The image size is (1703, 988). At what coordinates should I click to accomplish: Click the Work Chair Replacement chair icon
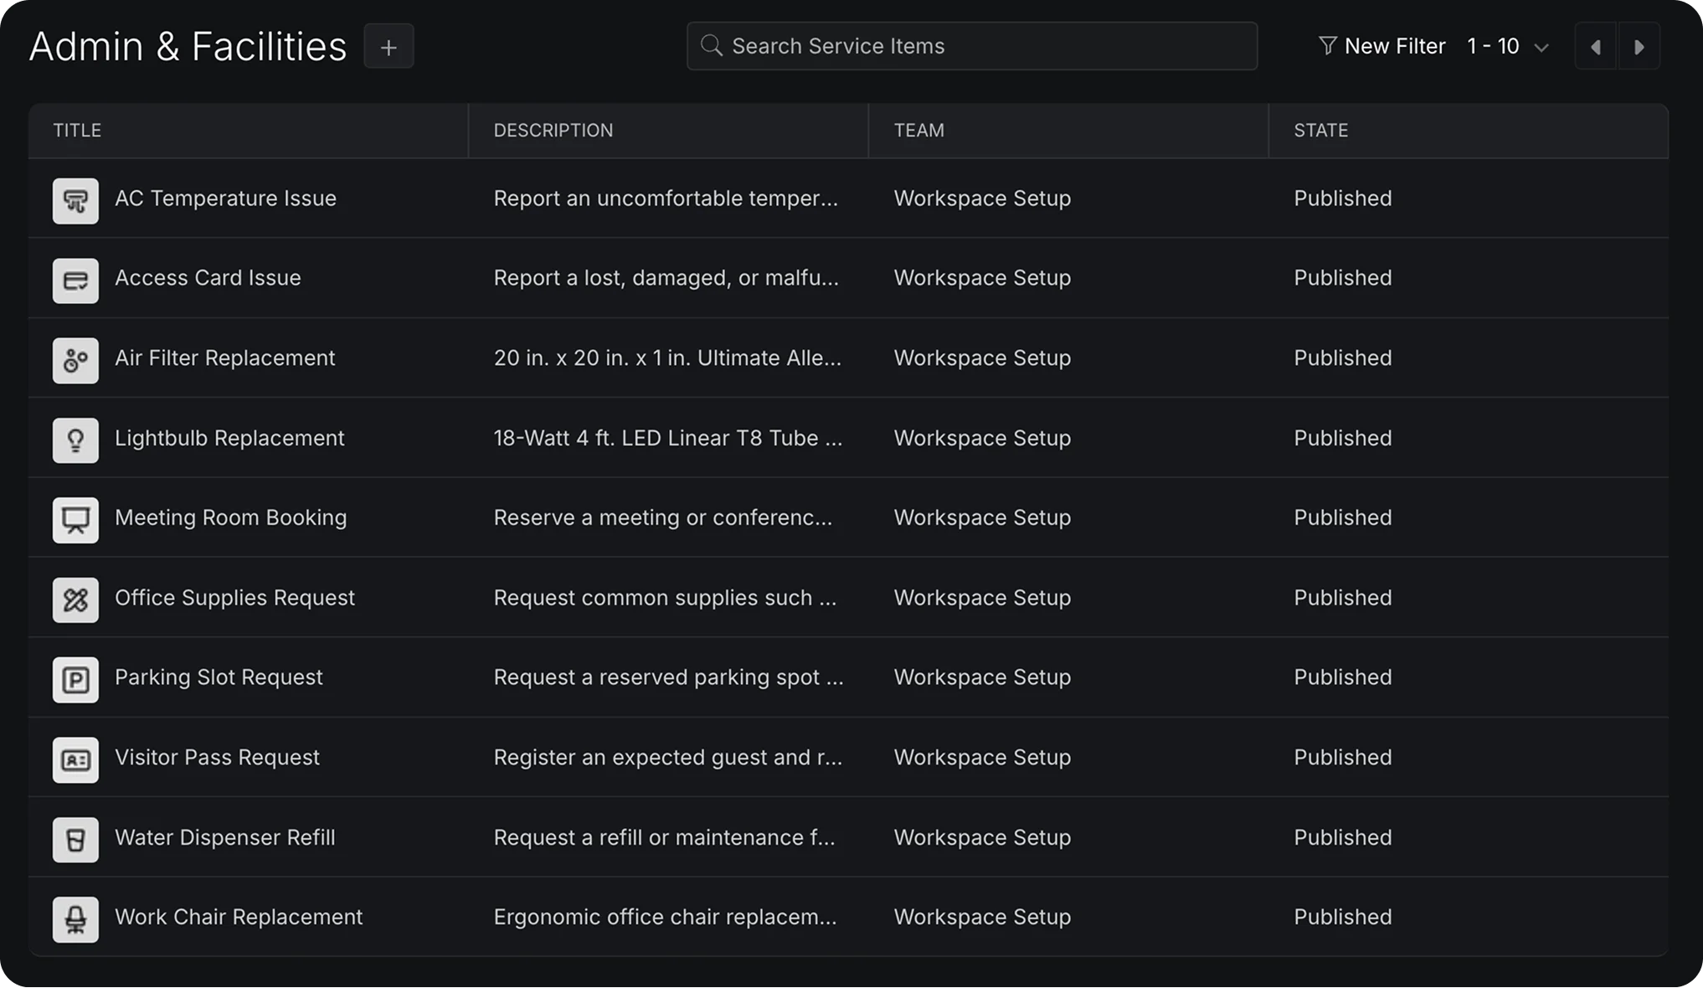tap(75, 920)
